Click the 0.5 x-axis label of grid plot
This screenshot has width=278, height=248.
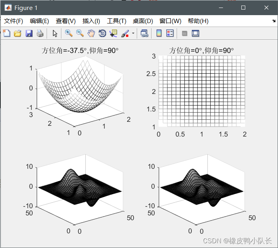pos(180,134)
